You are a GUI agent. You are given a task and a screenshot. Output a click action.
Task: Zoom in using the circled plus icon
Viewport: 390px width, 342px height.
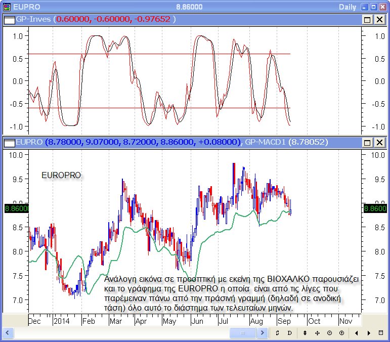341,333
